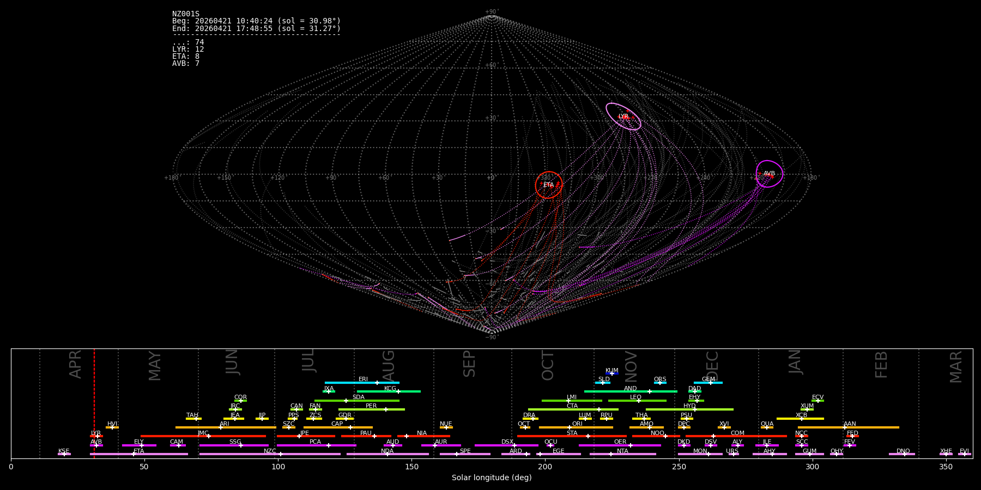
Task: Click the SSG shower label
Action: [x=235, y=442]
